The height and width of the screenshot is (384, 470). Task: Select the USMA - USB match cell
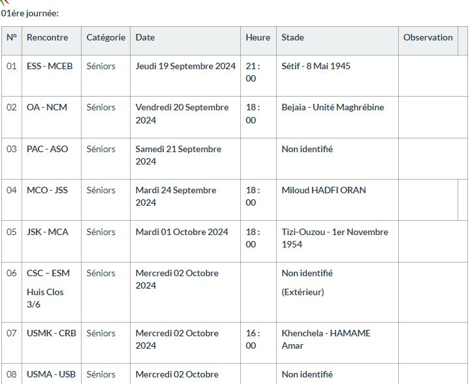52,374
